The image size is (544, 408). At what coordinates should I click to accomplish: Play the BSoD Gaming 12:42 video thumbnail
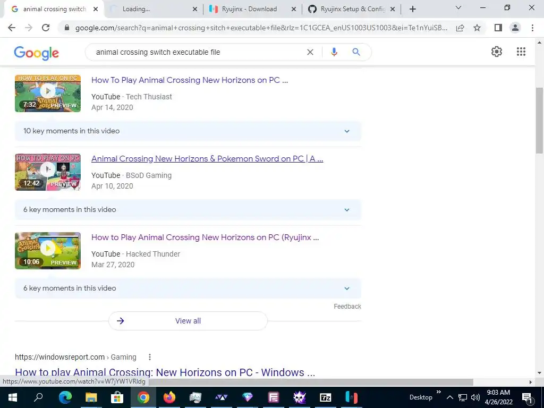[48, 172]
